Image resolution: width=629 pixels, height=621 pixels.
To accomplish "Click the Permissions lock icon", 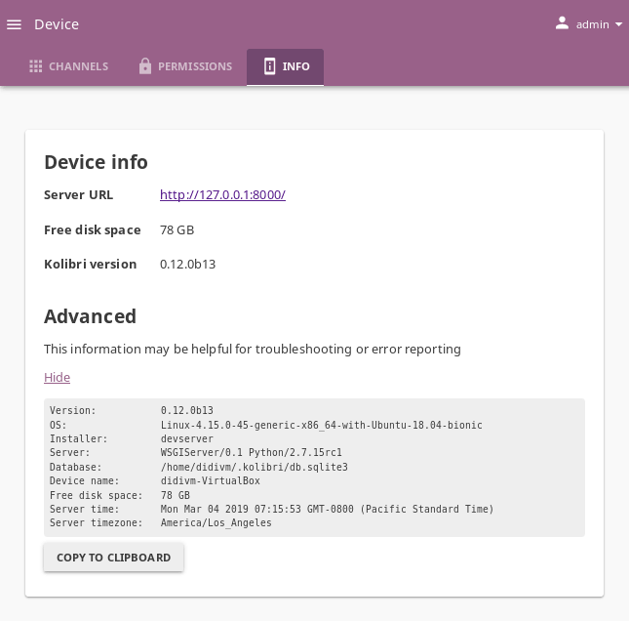I will tap(145, 65).
